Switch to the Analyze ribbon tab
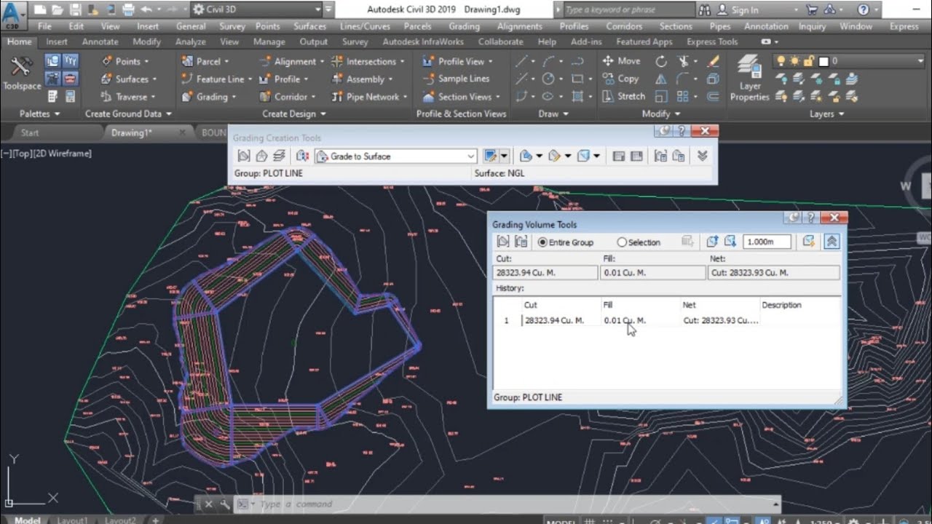The image size is (932, 524). (x=190, y=41)
